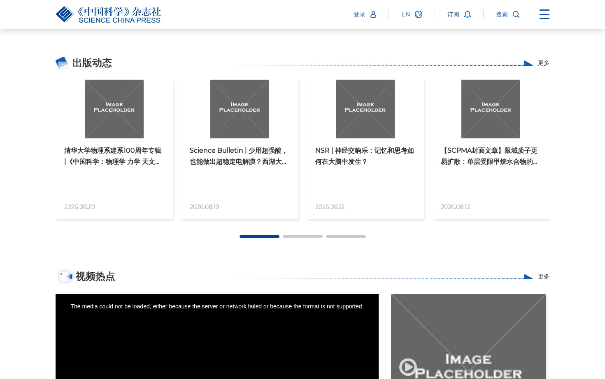
Task: Click 更多 beside 出版动态
Action: pyautogui.click(x=543, y=63)
